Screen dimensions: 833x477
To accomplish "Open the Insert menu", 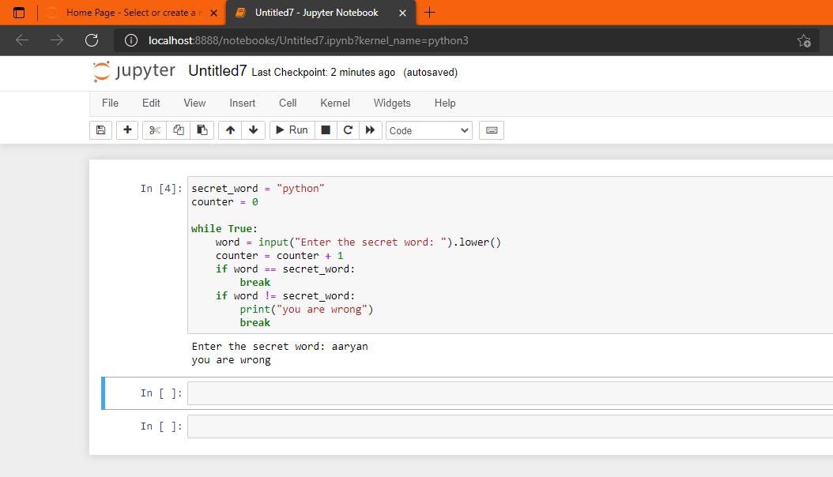I will [243, 103].
